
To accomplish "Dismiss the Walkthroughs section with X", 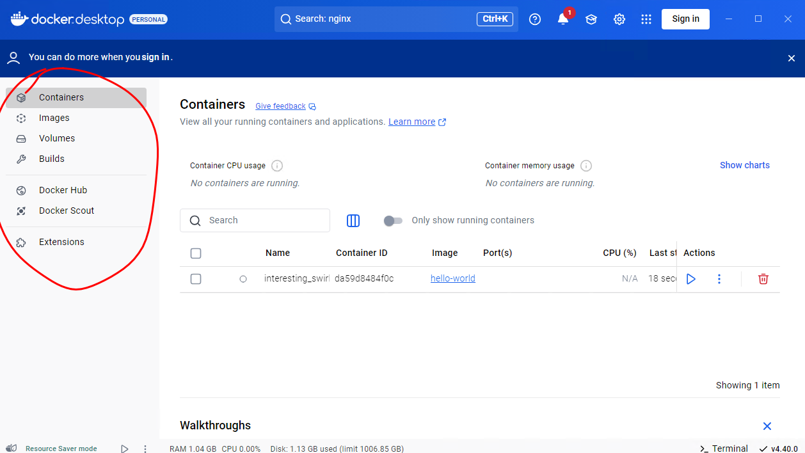I will click(767, 426).
